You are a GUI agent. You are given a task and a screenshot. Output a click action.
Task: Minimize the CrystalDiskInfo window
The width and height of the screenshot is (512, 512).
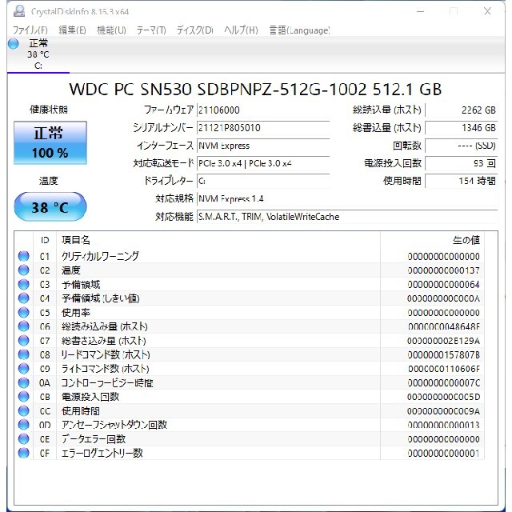coord(421,11)
